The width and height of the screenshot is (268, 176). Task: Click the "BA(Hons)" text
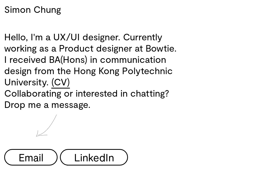click(68, 60)
